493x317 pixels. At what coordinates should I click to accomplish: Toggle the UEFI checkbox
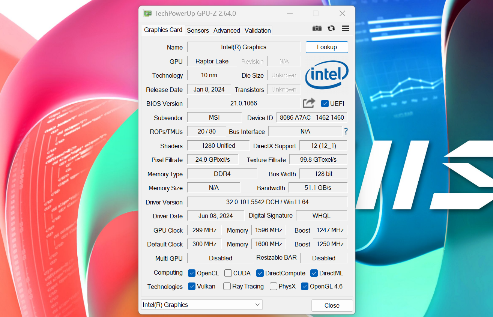325,104
